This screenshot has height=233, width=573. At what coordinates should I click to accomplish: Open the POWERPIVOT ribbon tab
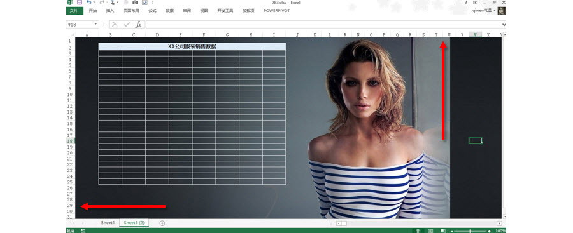277,11
